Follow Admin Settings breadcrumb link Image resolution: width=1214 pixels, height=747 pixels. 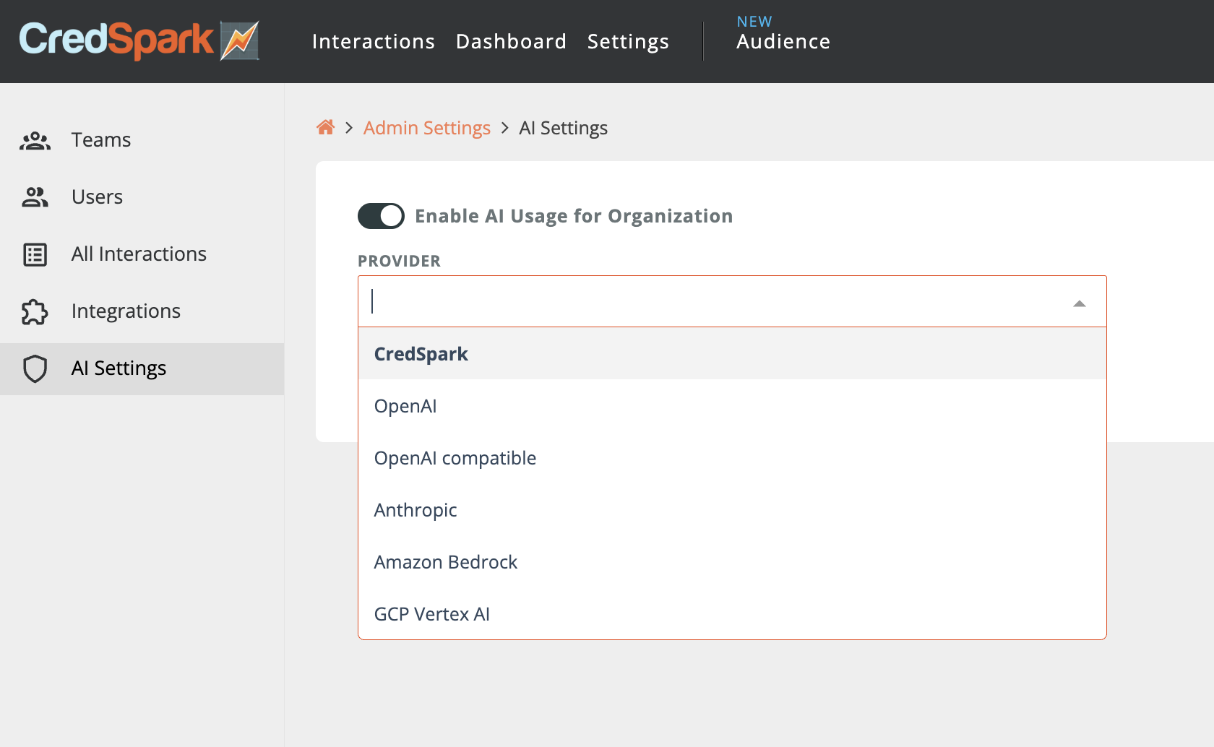pos(426,128)
